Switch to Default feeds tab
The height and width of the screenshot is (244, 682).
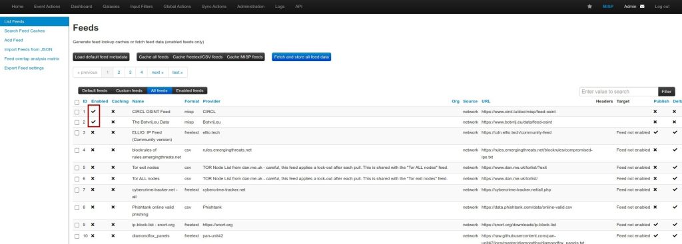coord(95,90)
